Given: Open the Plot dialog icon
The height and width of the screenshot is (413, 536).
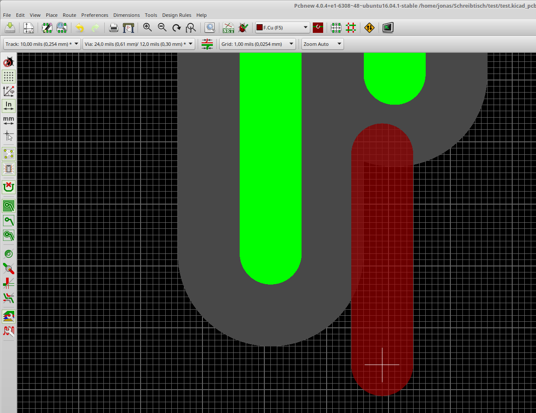Looking at the screenshot, I should tap(128, 28).
